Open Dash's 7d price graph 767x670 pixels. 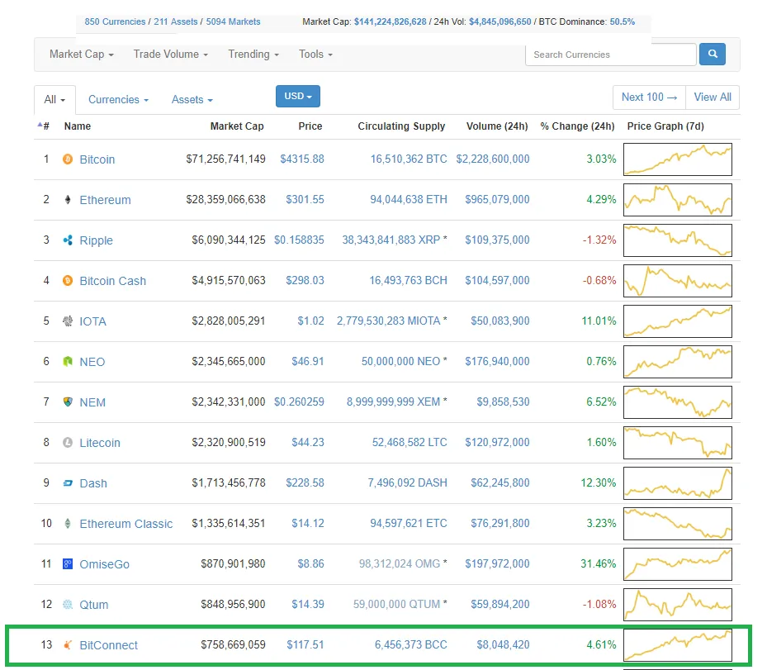click(678, 483)
